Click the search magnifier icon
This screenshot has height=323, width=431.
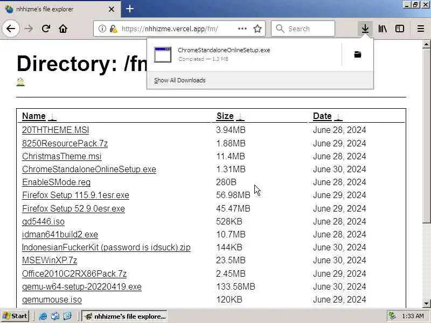(280, 29)
